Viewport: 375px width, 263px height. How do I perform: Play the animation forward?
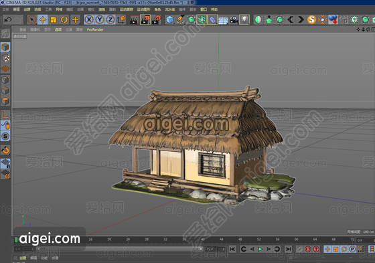260,249
